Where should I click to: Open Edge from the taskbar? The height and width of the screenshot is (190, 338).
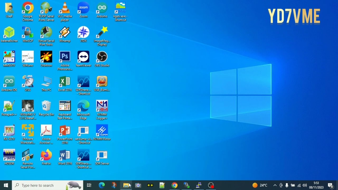[102, 185]
